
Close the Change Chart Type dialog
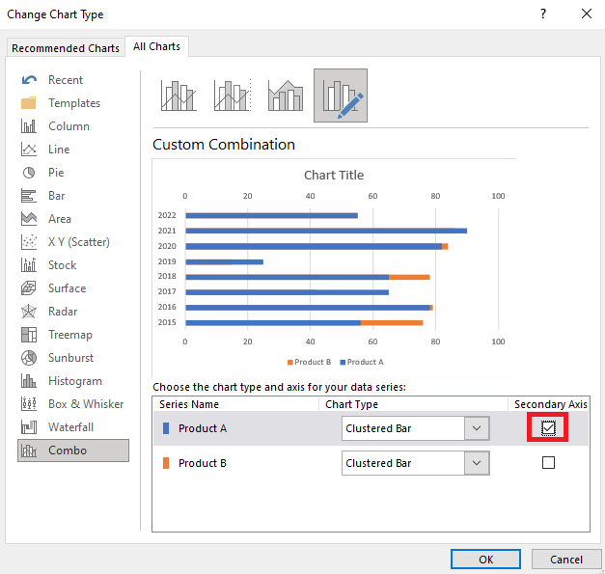pyautogui.click(x=587, y=14)
